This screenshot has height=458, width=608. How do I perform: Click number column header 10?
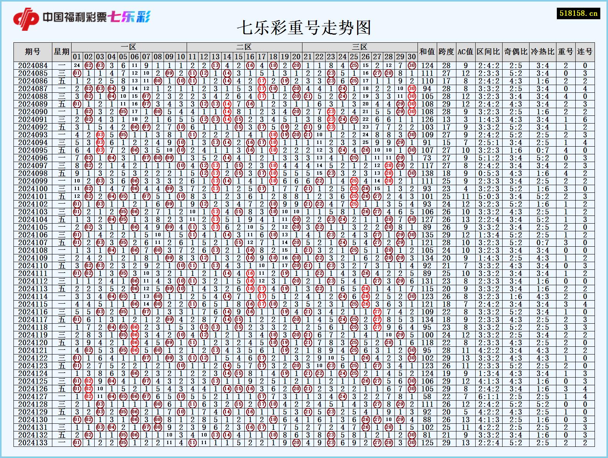click(x=181, y=57)
